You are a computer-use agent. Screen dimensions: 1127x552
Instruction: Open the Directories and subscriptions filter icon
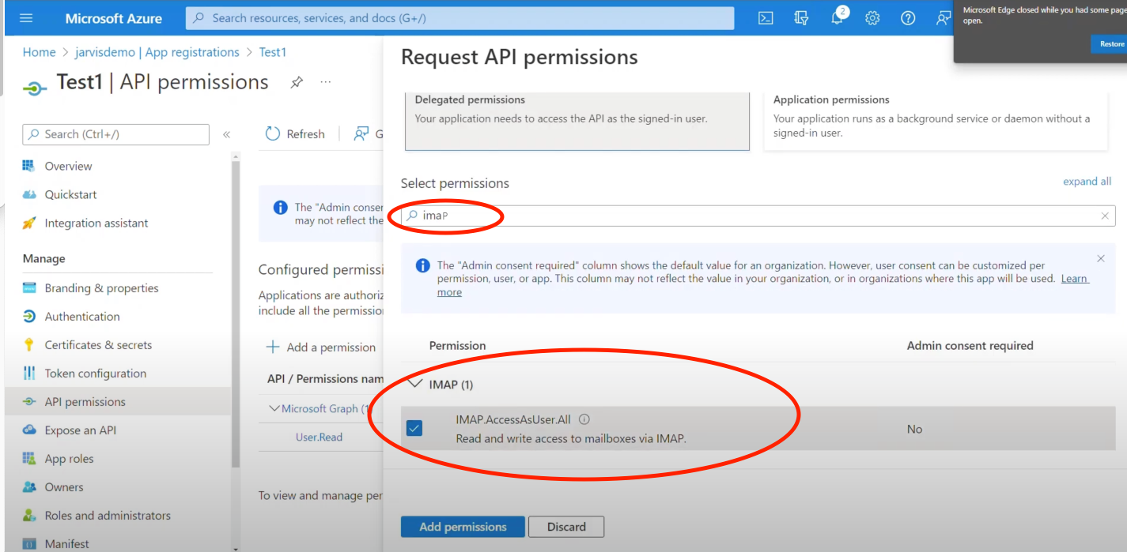[x=801, y=18]
